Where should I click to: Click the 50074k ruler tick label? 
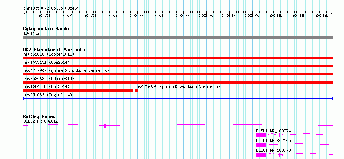click(x=68, y=15)
